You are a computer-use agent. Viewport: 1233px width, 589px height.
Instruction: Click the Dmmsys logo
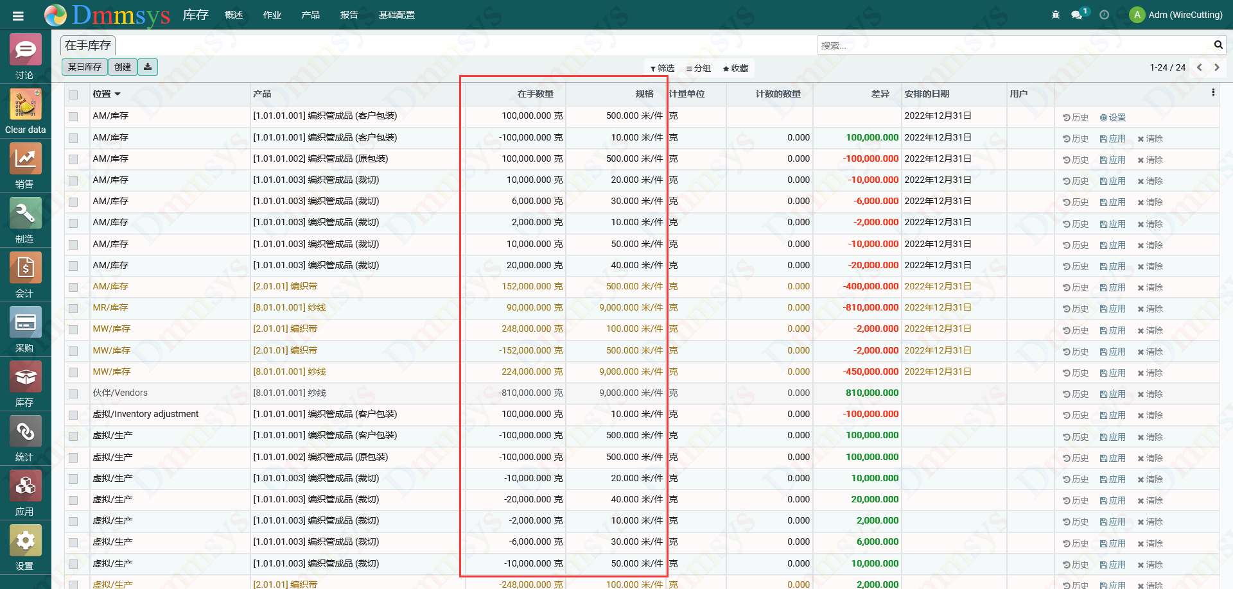107,15
